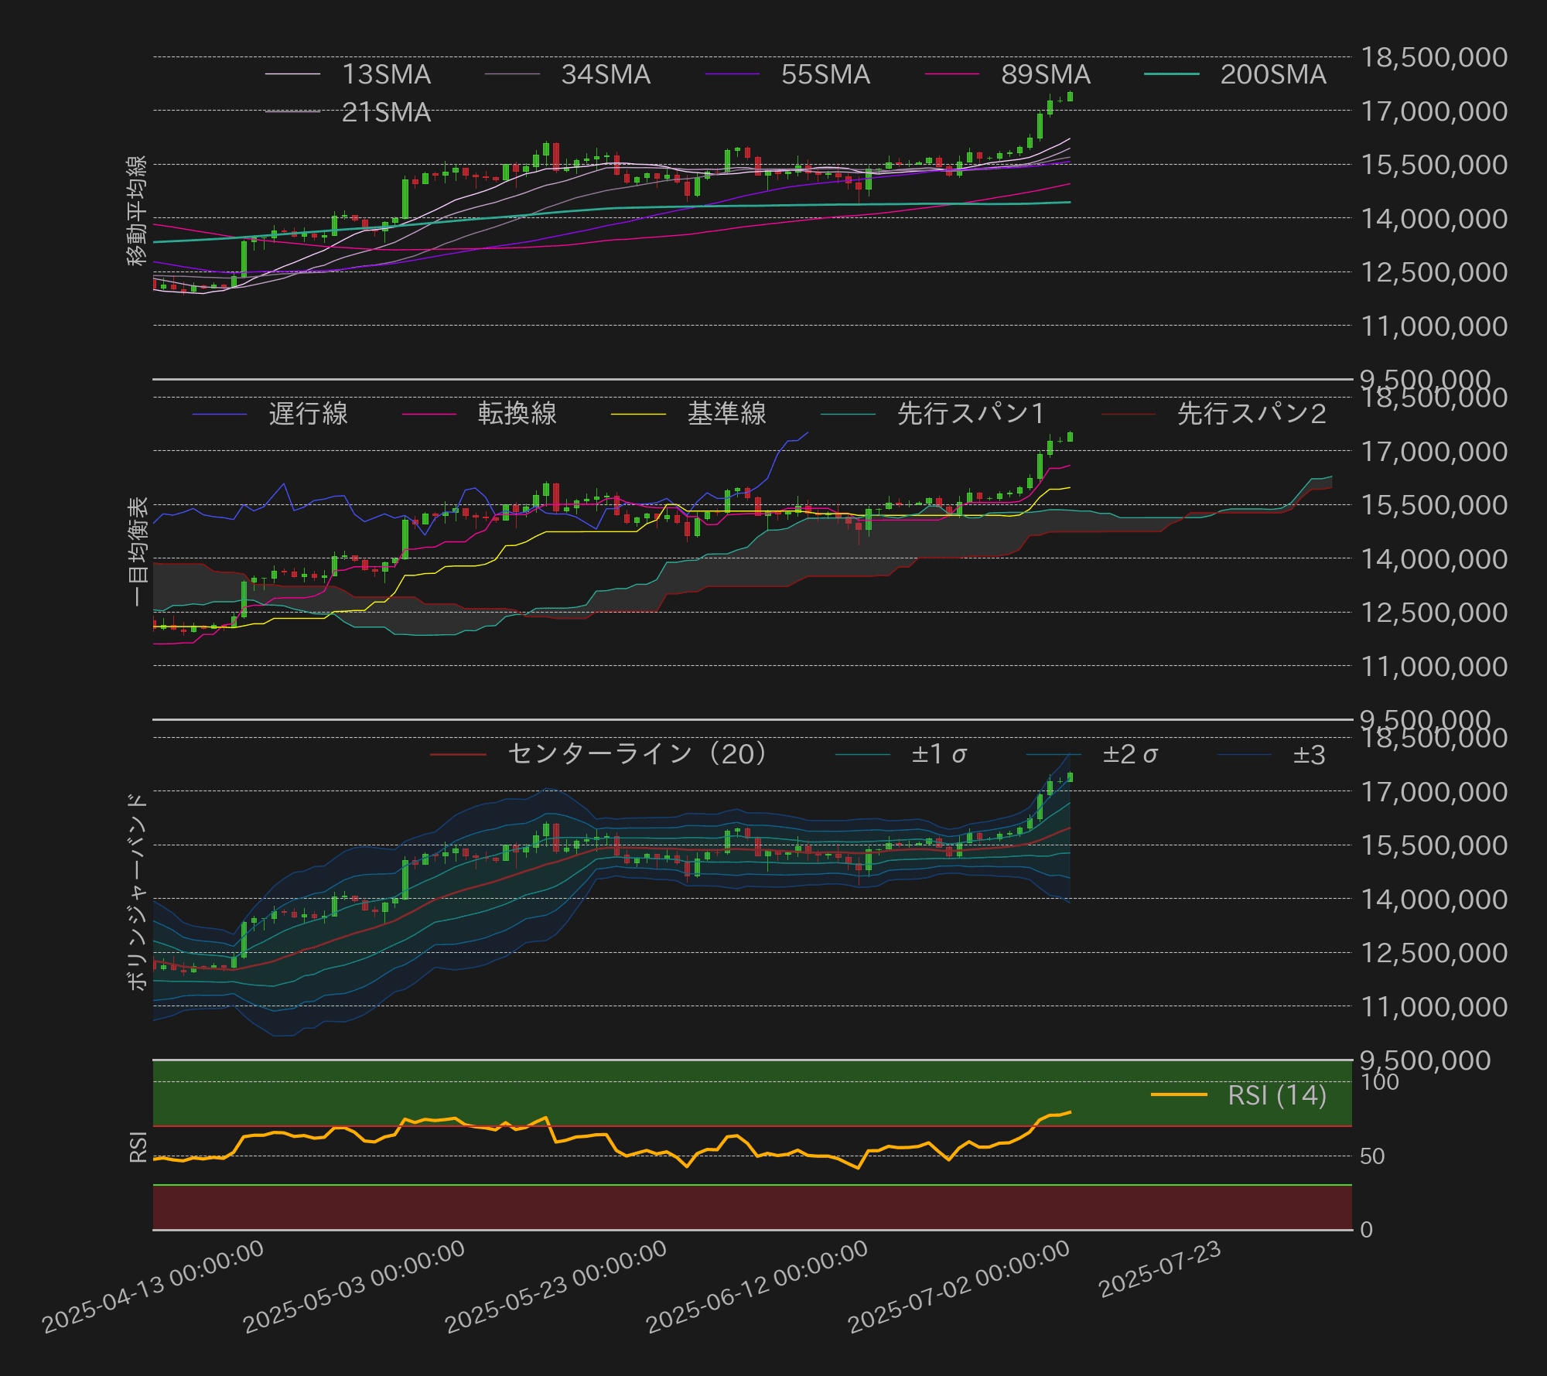Viewport: 1547px width, 1376px height.
Task: Toggle the 21SMA legend entry
Action: 385,112
